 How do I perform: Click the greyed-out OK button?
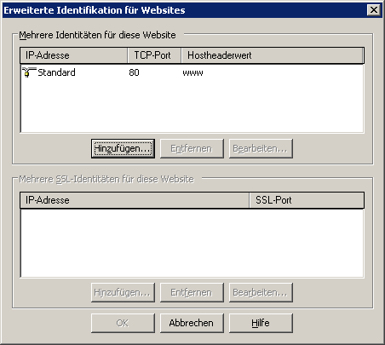tap(123, 323)
